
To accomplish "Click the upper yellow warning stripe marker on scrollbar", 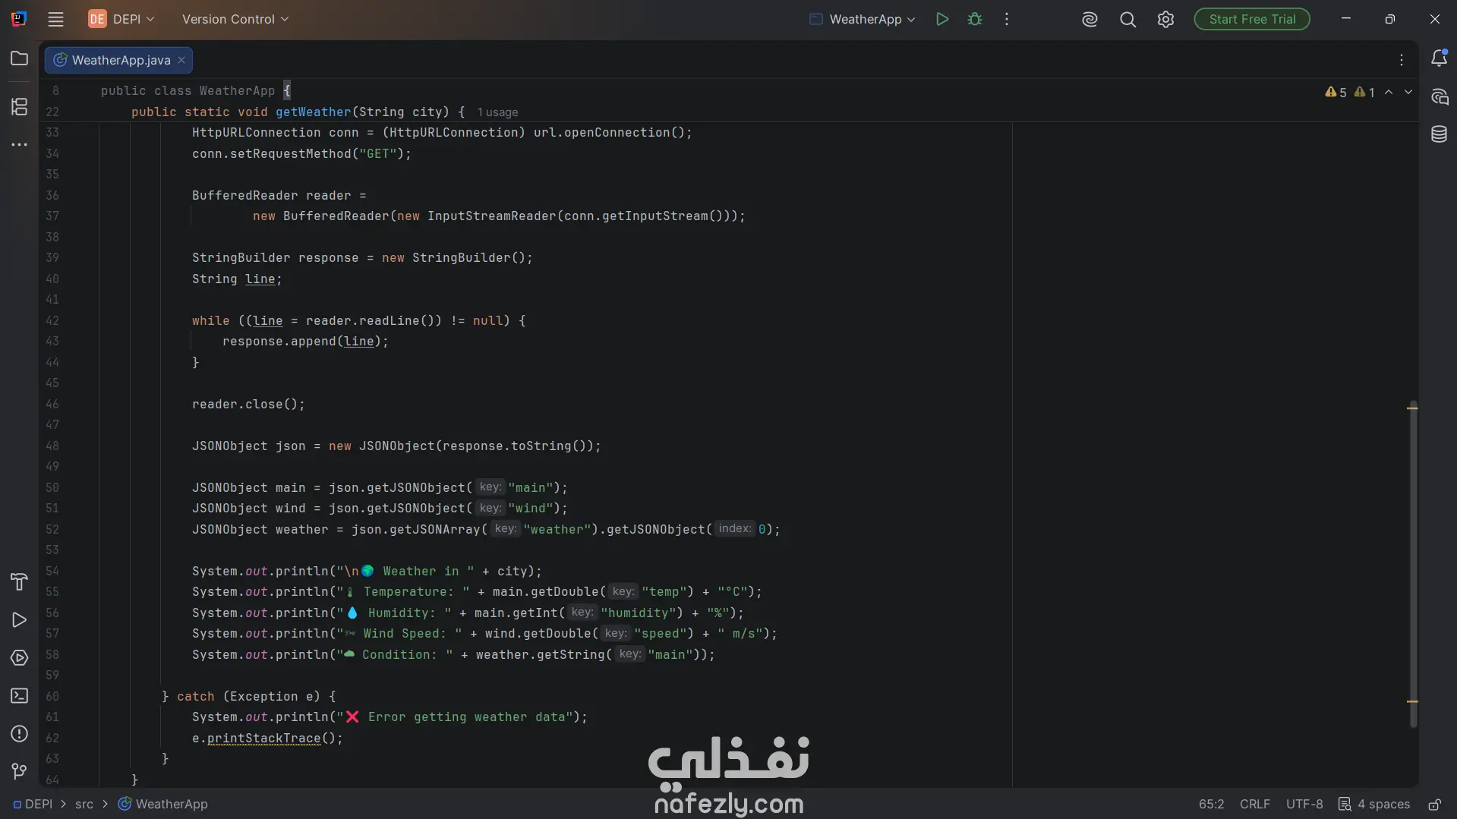I will point(1412,408).
